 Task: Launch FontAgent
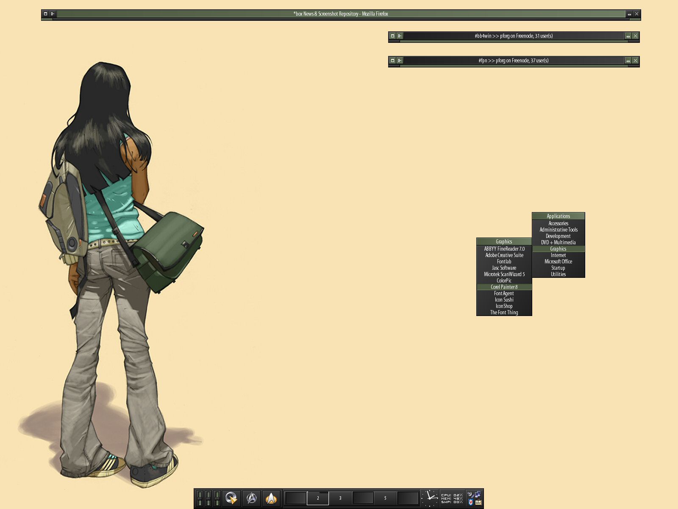504,294
